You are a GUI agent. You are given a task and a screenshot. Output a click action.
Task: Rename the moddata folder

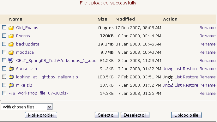208,52
